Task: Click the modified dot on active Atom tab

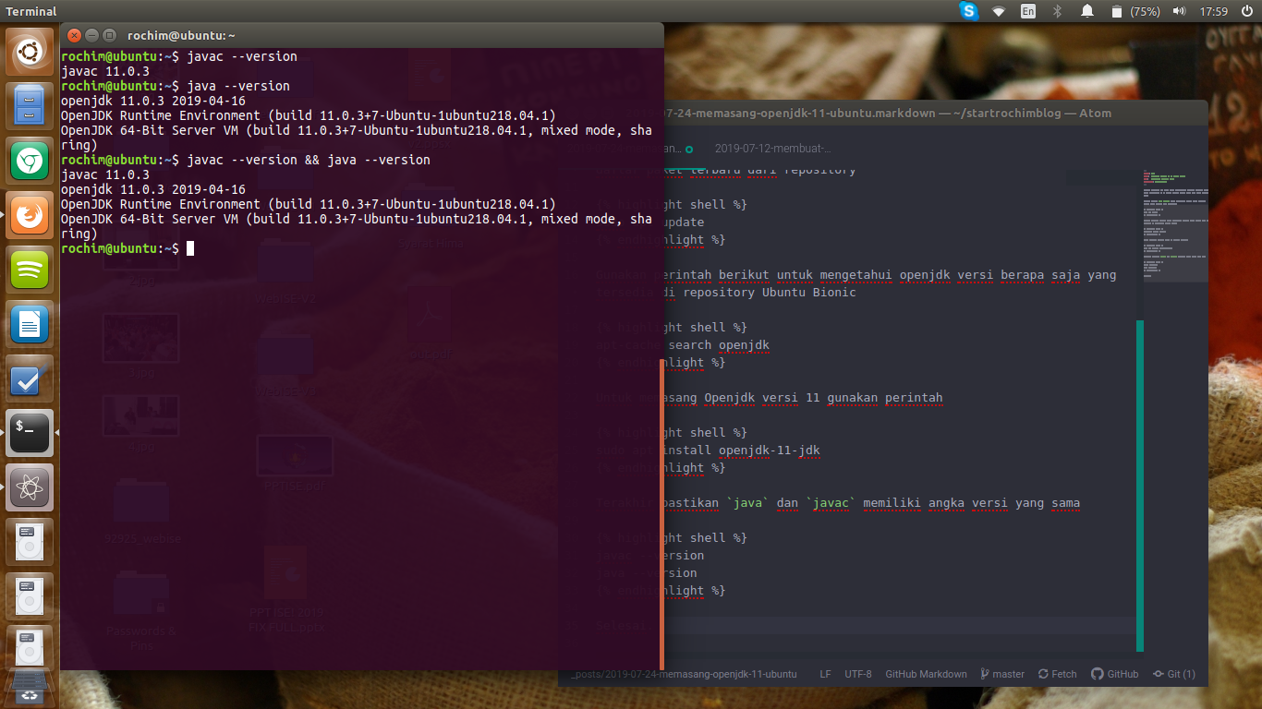Action: (688, 149)
